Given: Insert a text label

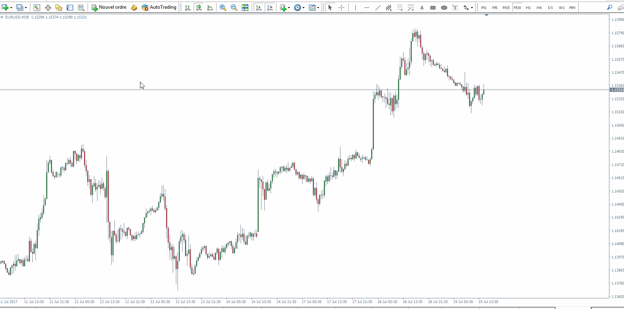Looking at the screenshot, I should click(x=455, y=7).
